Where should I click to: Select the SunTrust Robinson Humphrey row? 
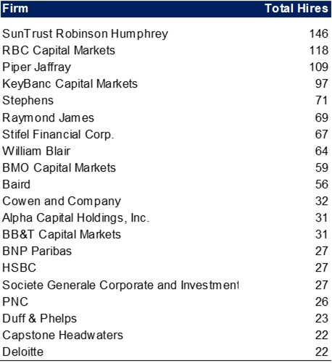click(x=166, y=33)
